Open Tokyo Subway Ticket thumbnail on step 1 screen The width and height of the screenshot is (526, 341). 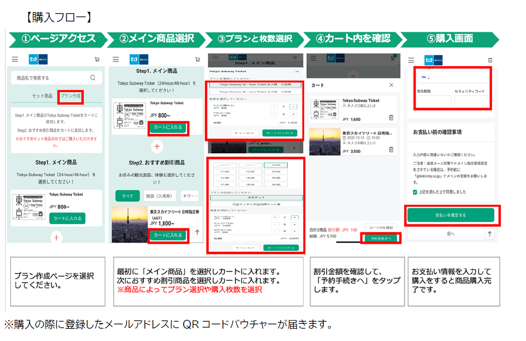[x=29, y=207]
